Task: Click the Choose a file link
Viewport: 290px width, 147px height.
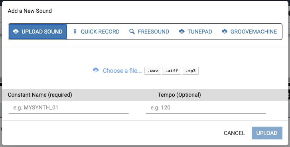Action: click(x=122, y=71)
